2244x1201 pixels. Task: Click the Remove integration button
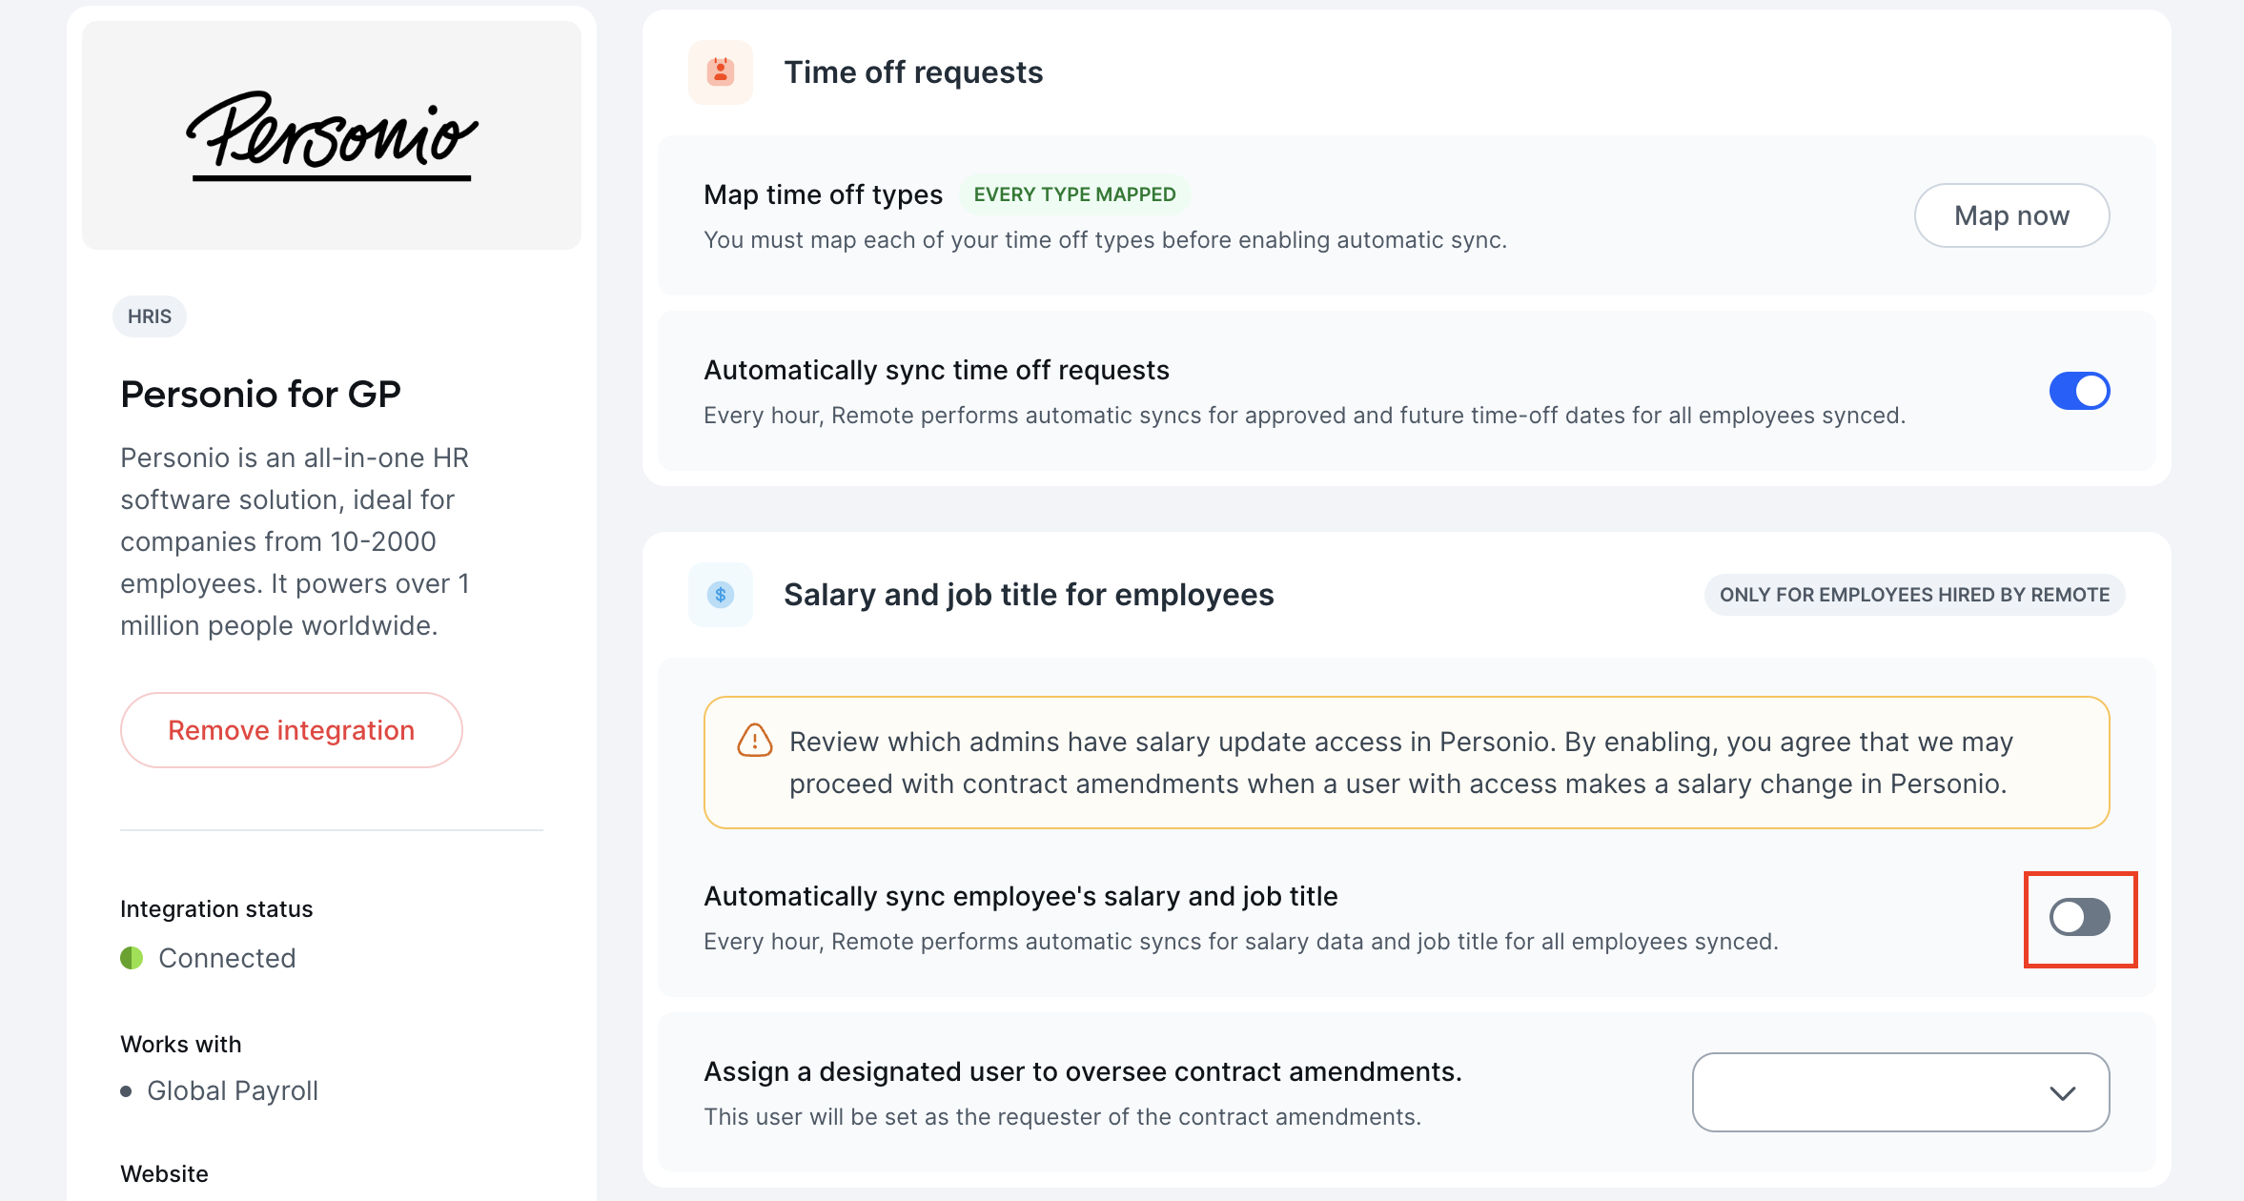click(x=292, y=730)
